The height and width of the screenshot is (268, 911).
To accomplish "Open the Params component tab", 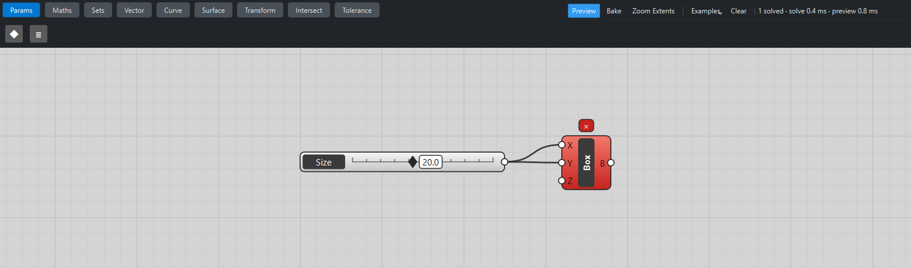I will pyautogui.click(x=21, y=10).
